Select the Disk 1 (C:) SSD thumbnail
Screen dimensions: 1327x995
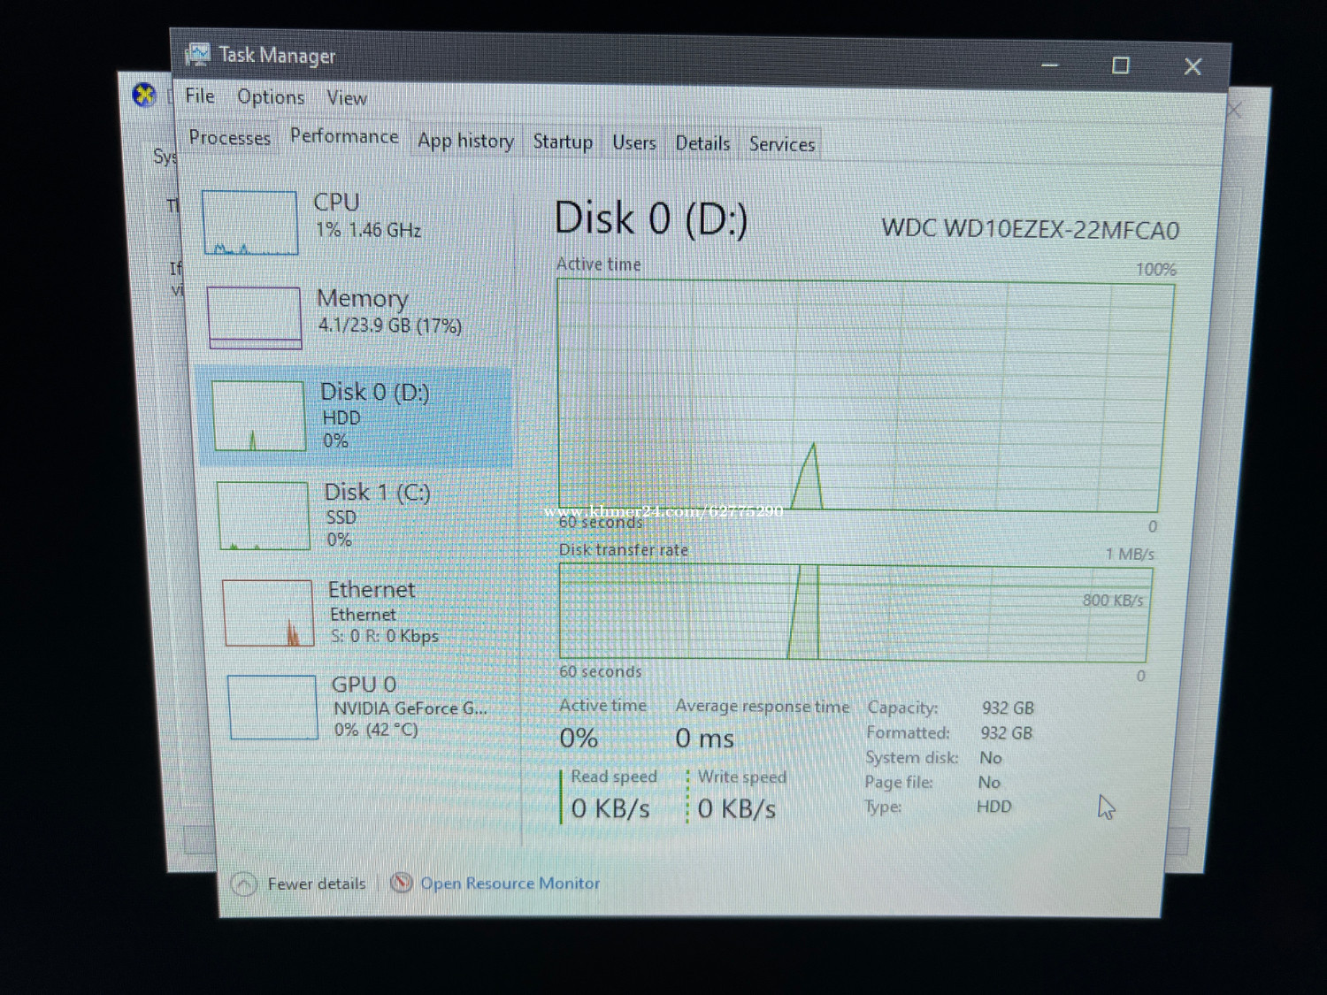pyautogui.click(x=264, y=516)
